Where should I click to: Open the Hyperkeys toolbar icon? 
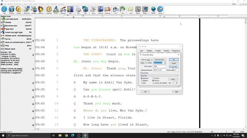point(49,10)
